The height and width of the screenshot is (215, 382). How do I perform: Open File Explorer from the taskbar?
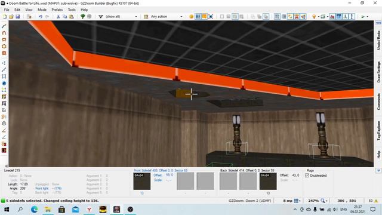pos(48,210)
